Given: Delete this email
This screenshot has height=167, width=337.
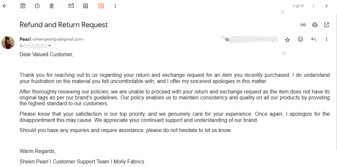Looking at the screenshot, I should (x=52, y=6).
